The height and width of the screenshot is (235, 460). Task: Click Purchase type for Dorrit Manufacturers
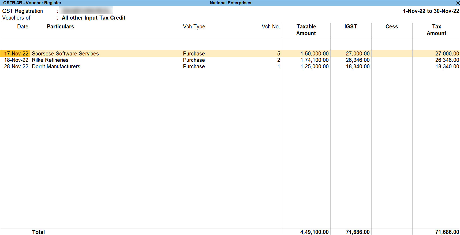pos(194,66)
